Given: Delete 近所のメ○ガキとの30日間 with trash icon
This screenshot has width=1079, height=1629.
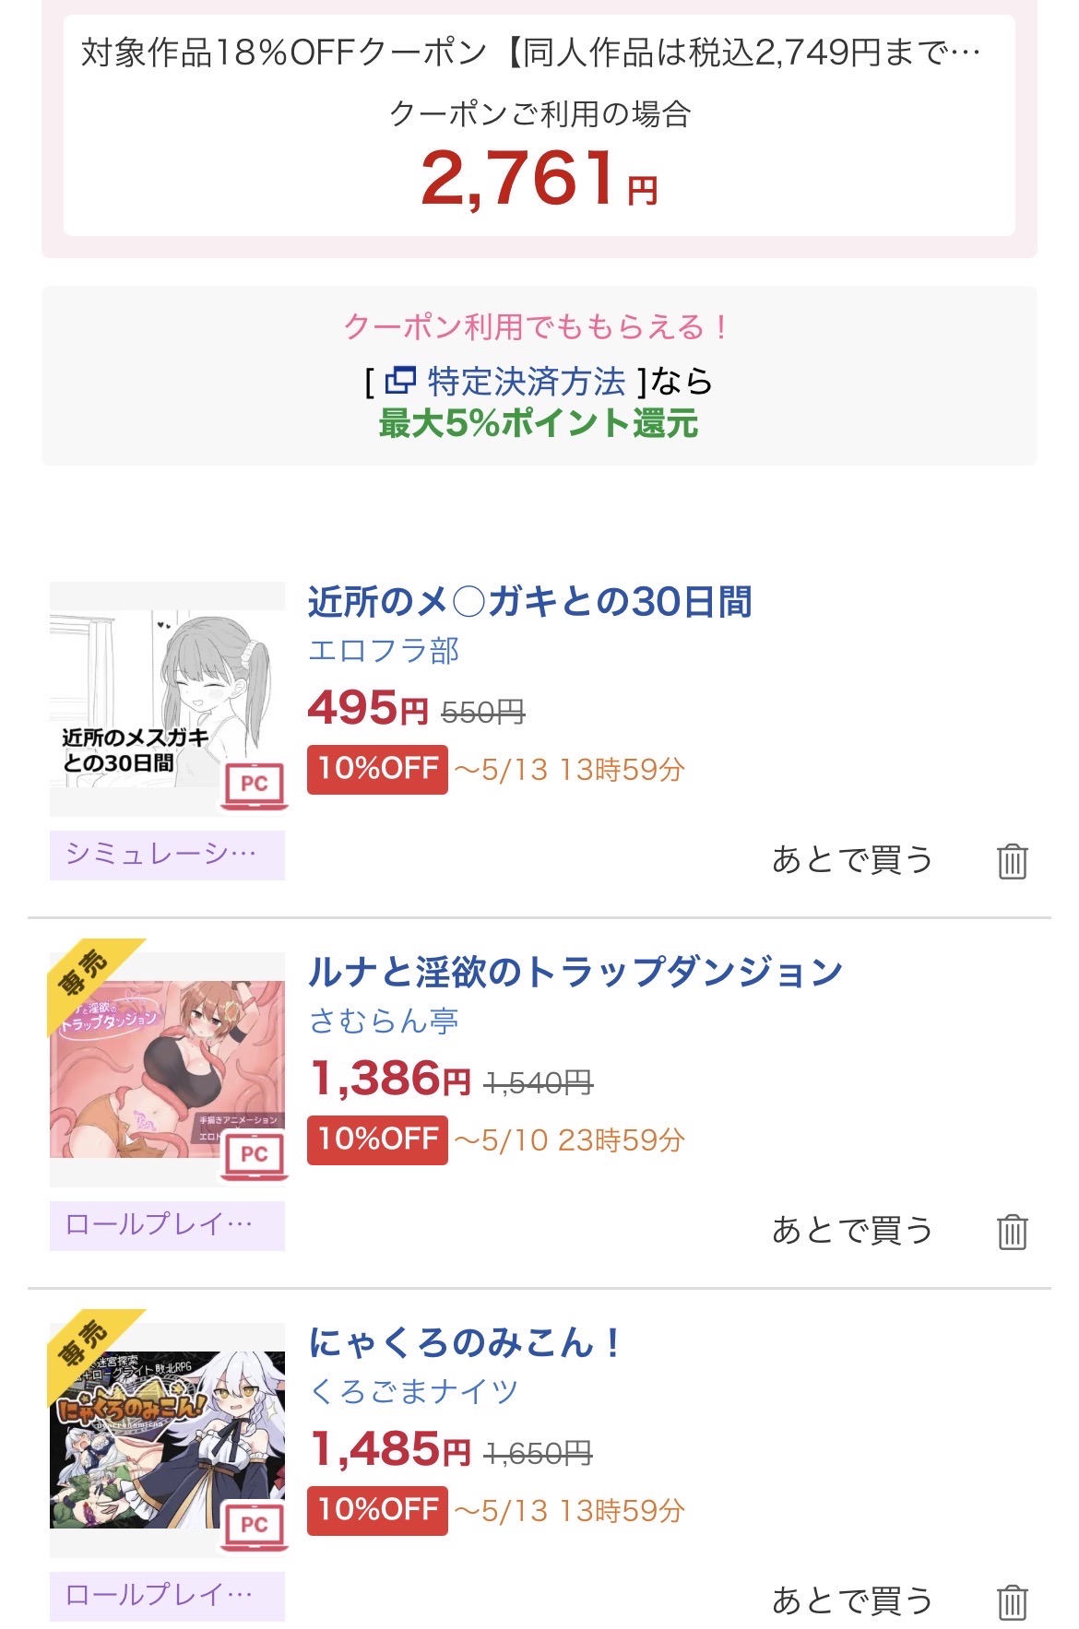Looking at the screenshot, I should tap(1012, 861).
